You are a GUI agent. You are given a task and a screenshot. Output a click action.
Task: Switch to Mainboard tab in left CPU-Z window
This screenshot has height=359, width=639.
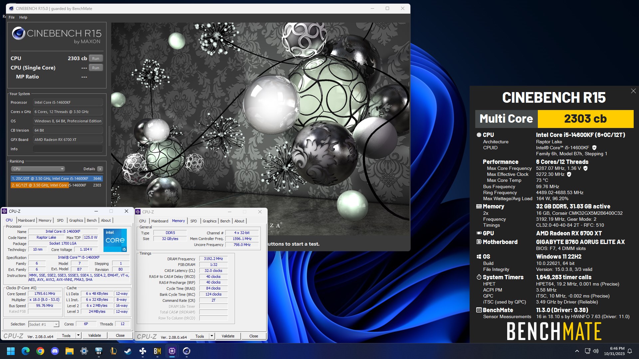point(26,220)
